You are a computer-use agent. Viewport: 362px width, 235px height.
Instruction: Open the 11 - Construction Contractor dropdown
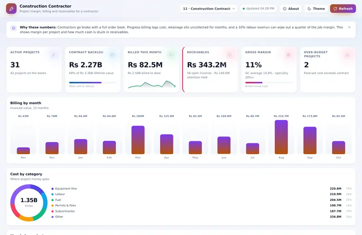209,9
